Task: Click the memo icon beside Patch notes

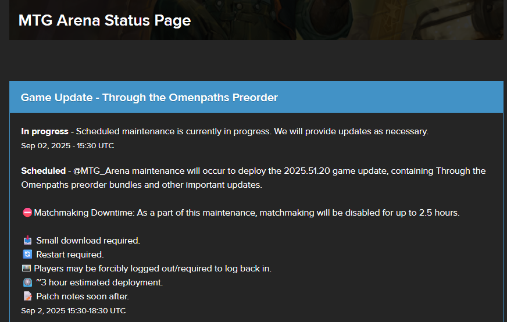Action: coord(27,296)
